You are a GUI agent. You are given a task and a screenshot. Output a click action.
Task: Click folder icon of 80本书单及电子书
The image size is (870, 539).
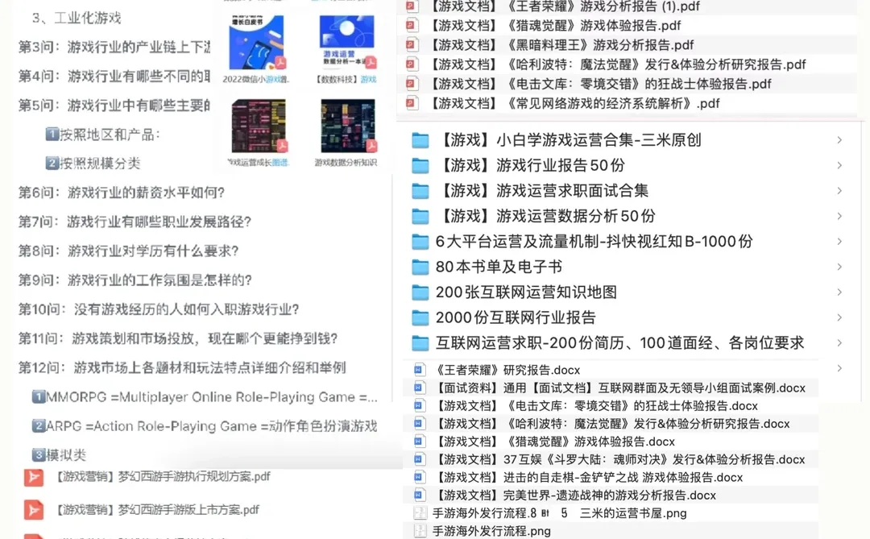coord(420,267)
